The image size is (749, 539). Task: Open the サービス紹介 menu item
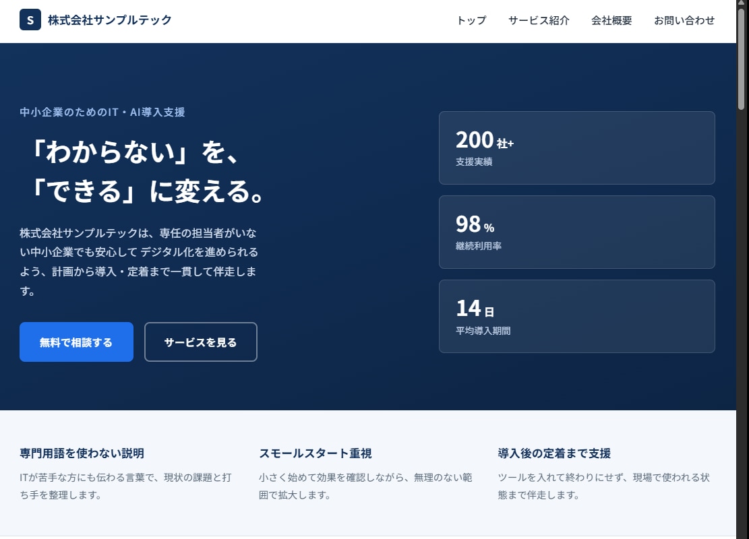tap(539, 20)
